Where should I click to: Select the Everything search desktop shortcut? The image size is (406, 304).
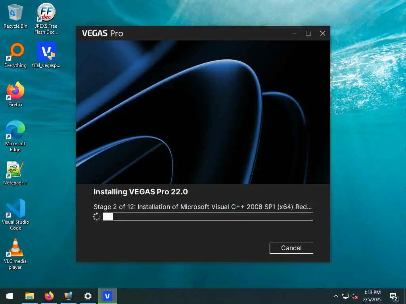pos(15,55)
